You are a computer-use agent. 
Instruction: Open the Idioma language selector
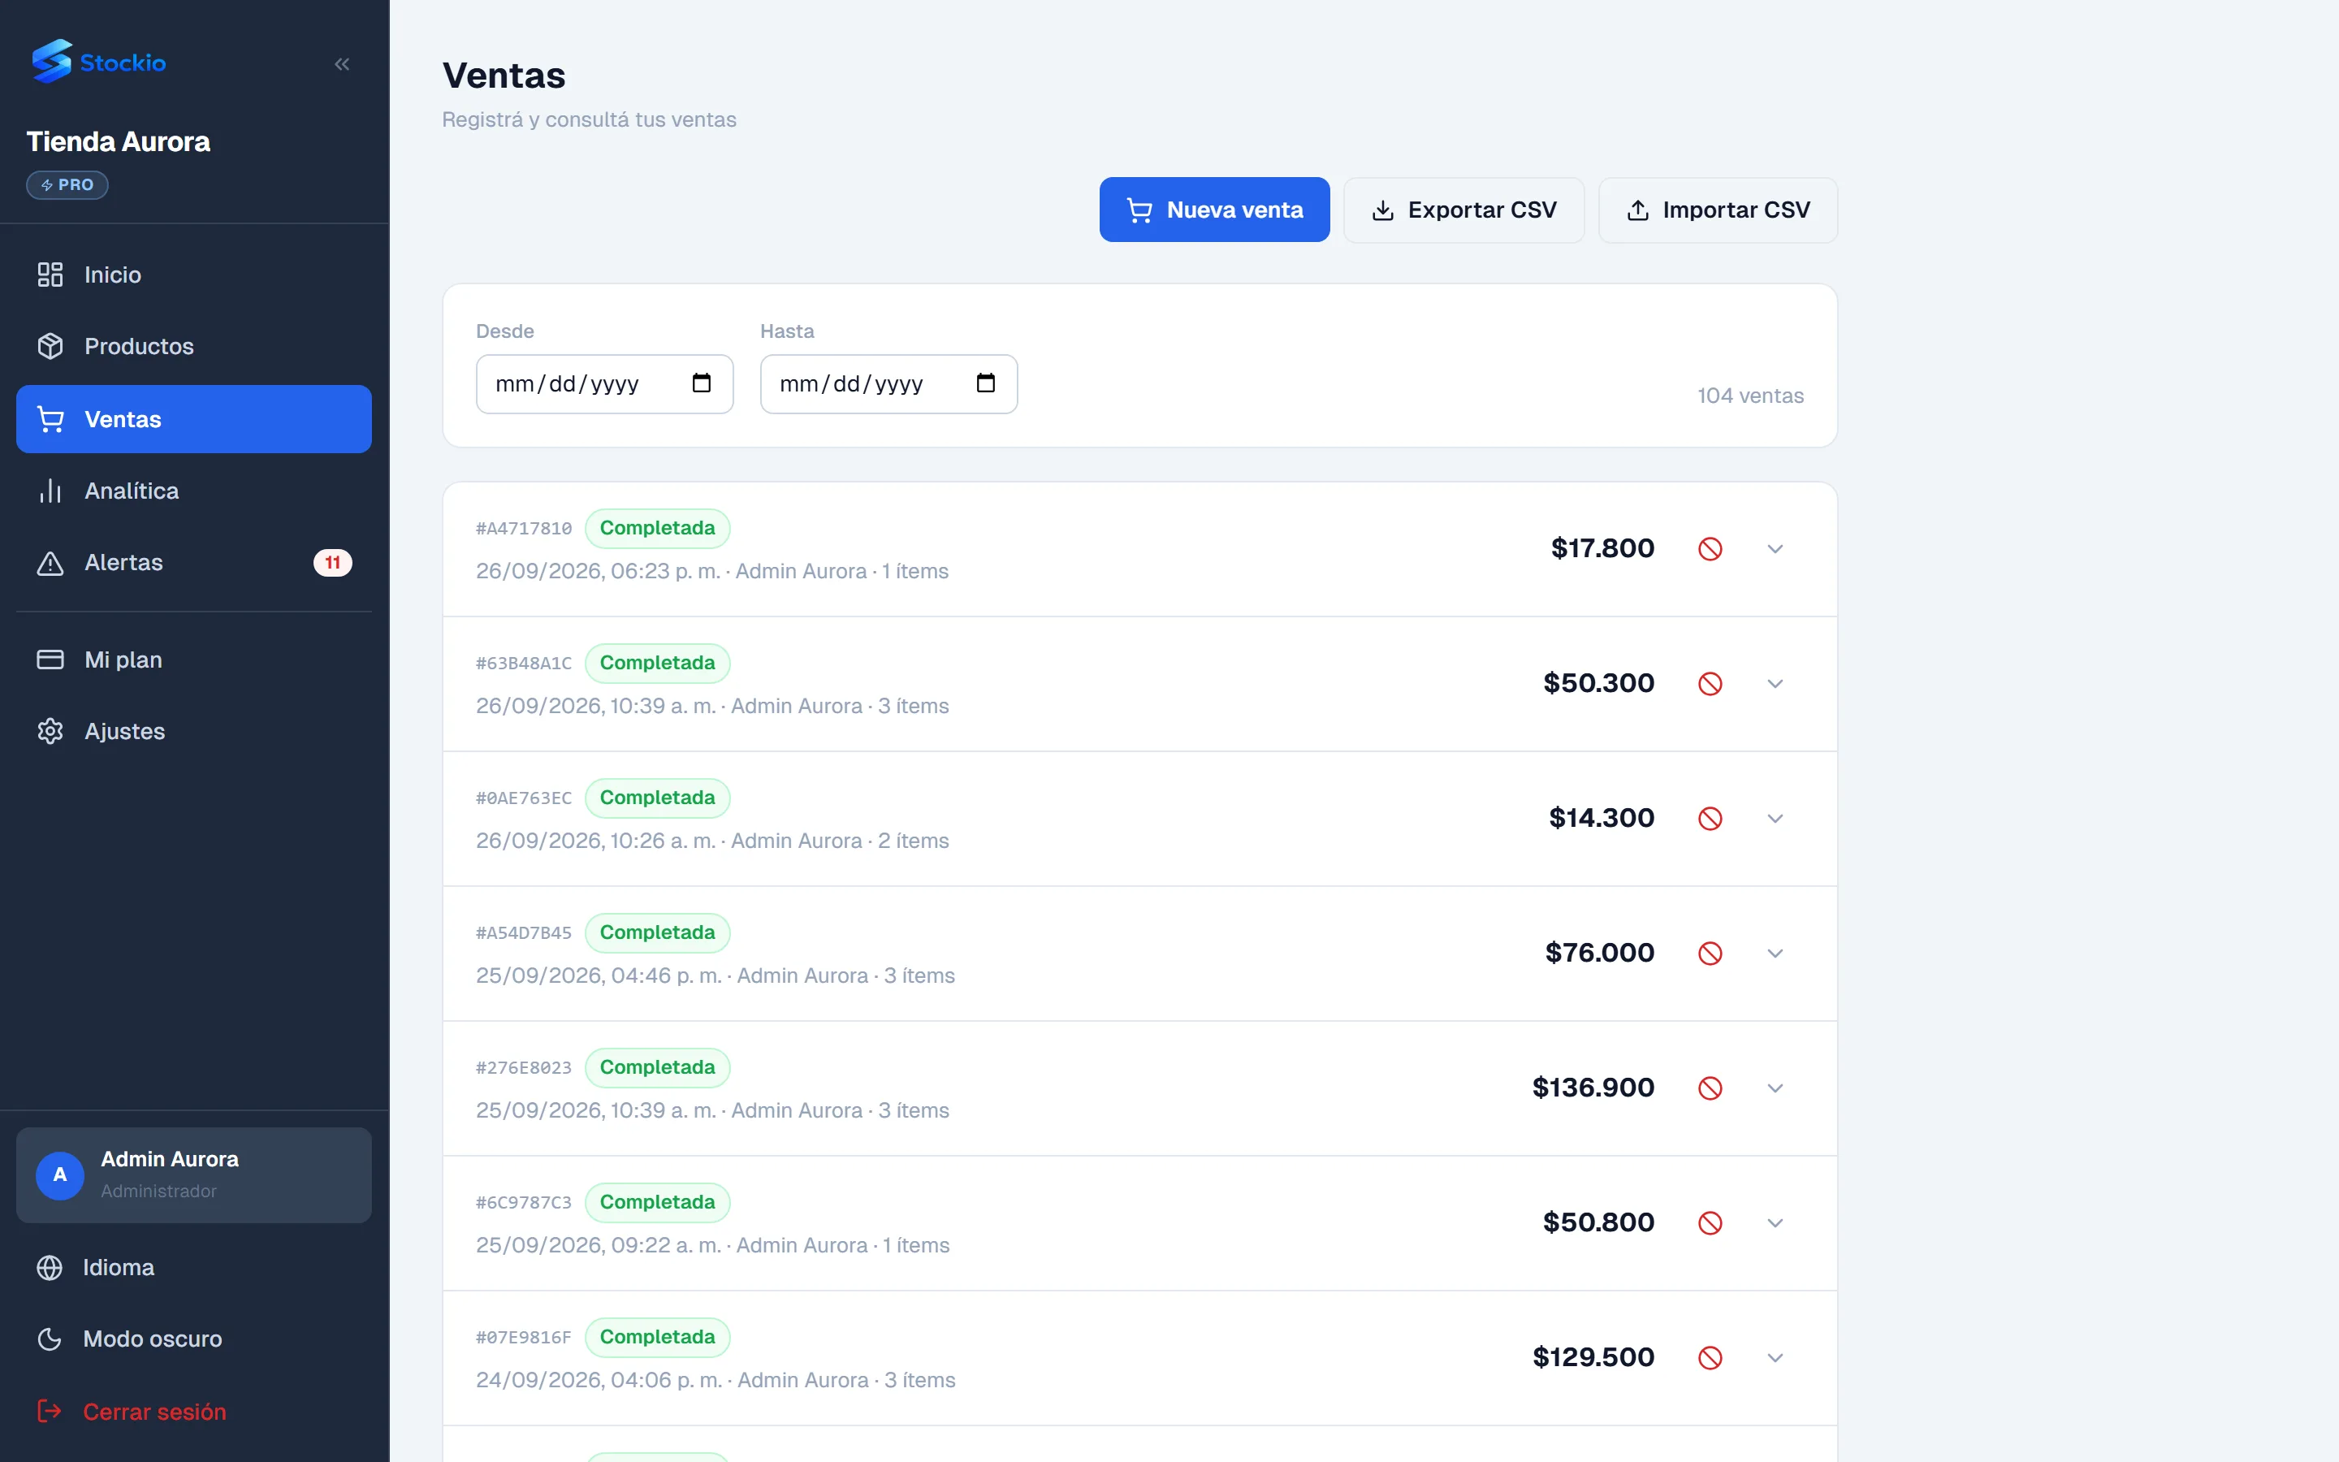point(193,1268)
